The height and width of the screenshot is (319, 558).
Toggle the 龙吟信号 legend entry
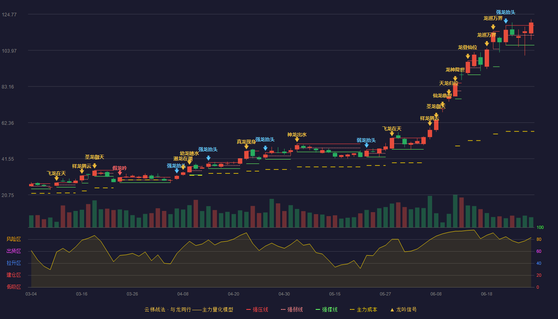(x=403, y=309)
